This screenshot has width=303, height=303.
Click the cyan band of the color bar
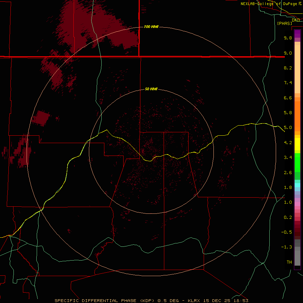pyautogui.click(x=297, y=185)
